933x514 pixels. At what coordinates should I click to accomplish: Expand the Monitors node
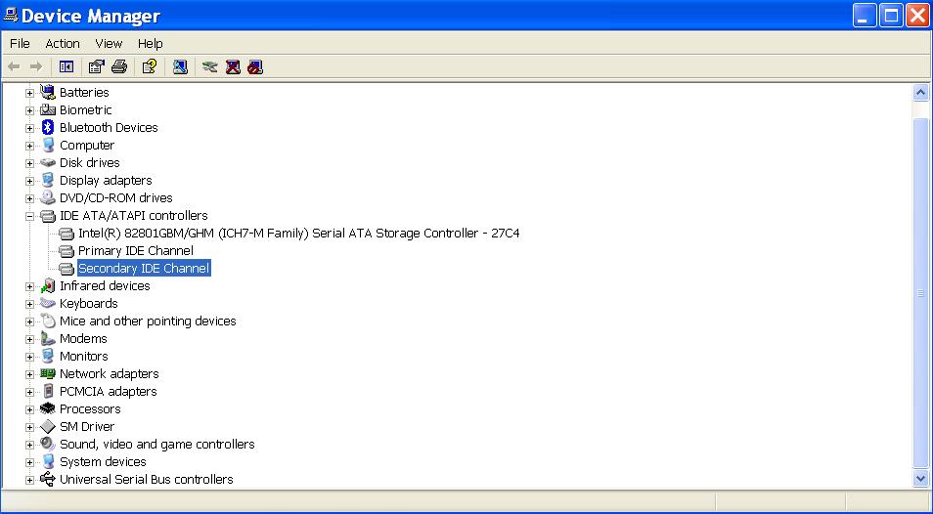[x=29, y=357]
